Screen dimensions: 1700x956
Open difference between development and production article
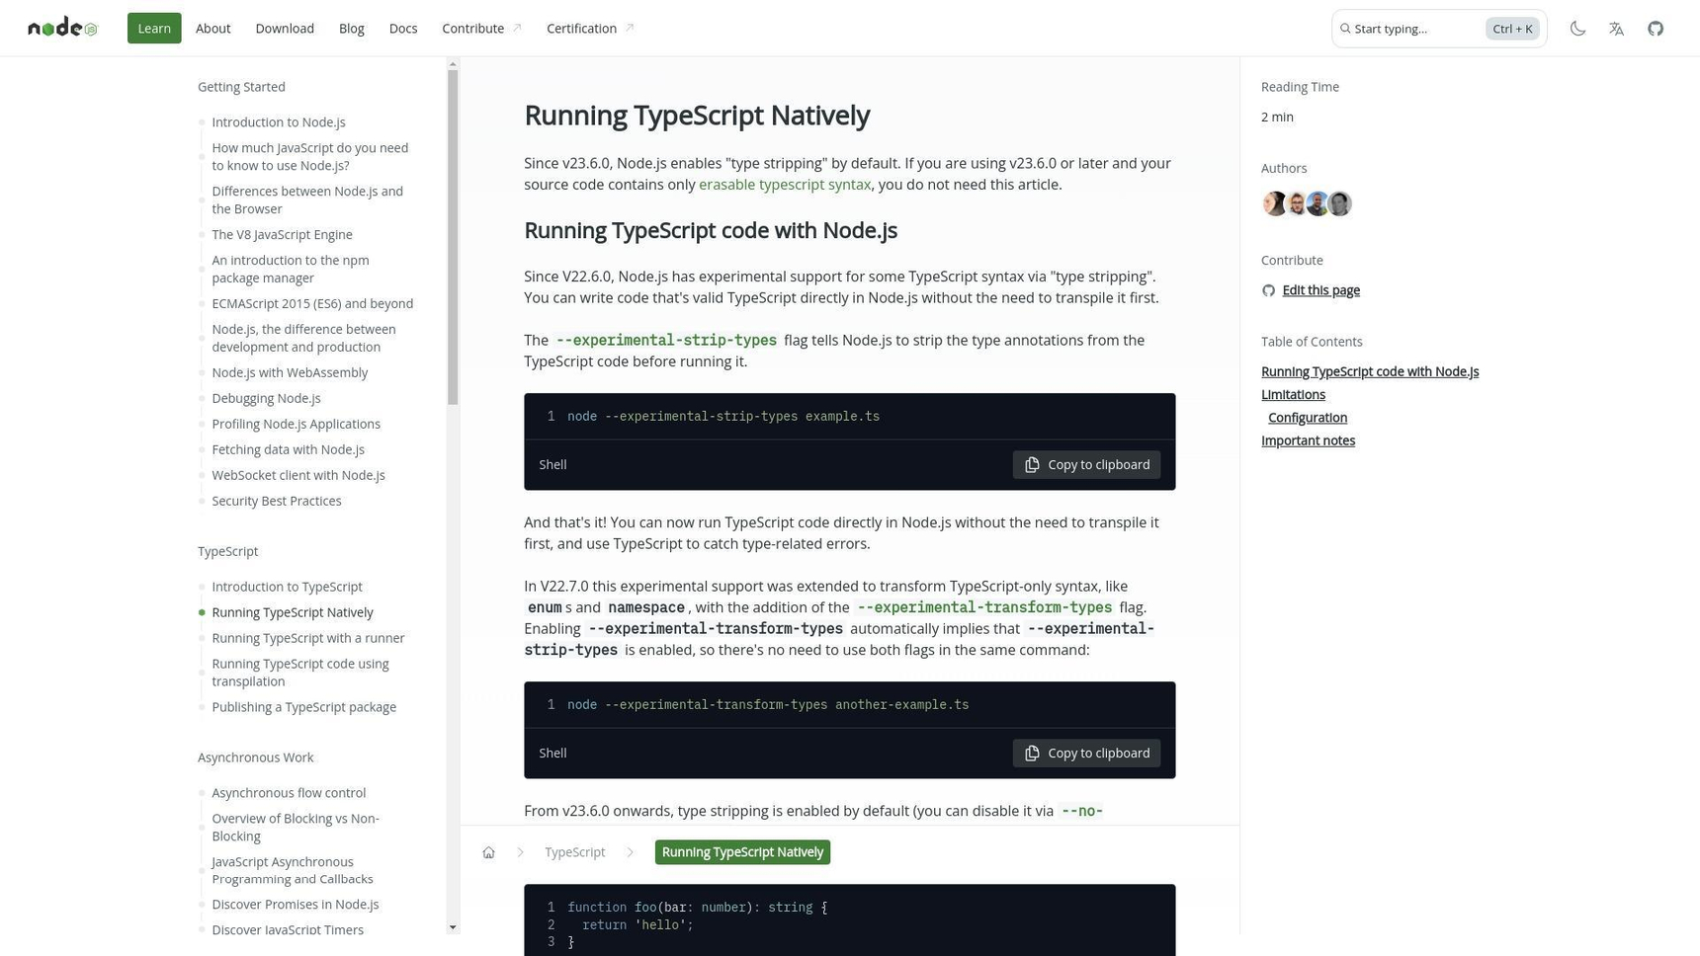[x=303, y=339]
